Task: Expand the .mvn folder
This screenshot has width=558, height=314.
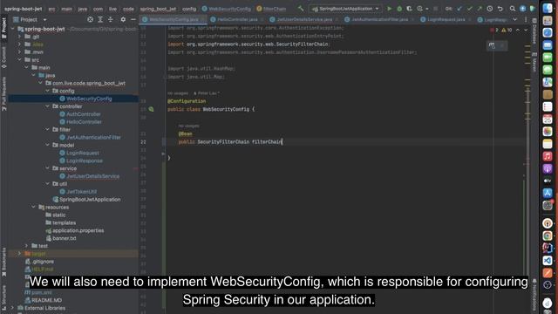Action: pyautogui.click(x=19, y=52)
